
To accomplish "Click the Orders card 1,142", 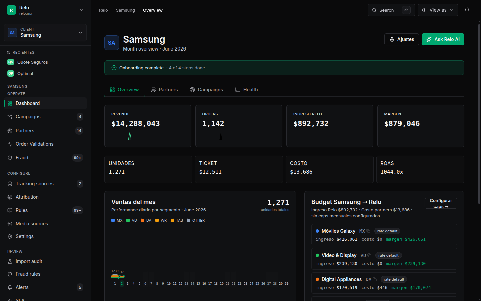I will (x=239, y=126).
